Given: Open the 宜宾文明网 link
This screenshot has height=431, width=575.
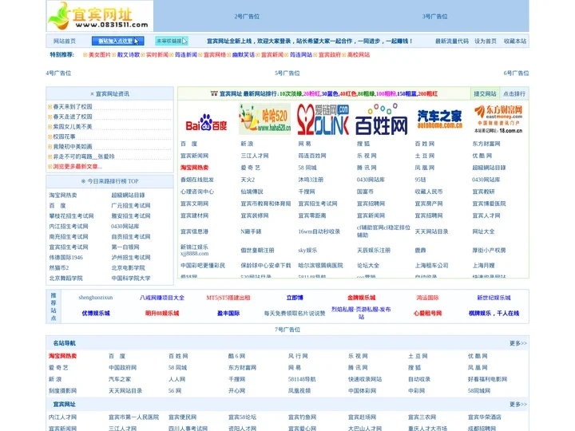Looking at the screenshot, I should click(x=194, y=204).
